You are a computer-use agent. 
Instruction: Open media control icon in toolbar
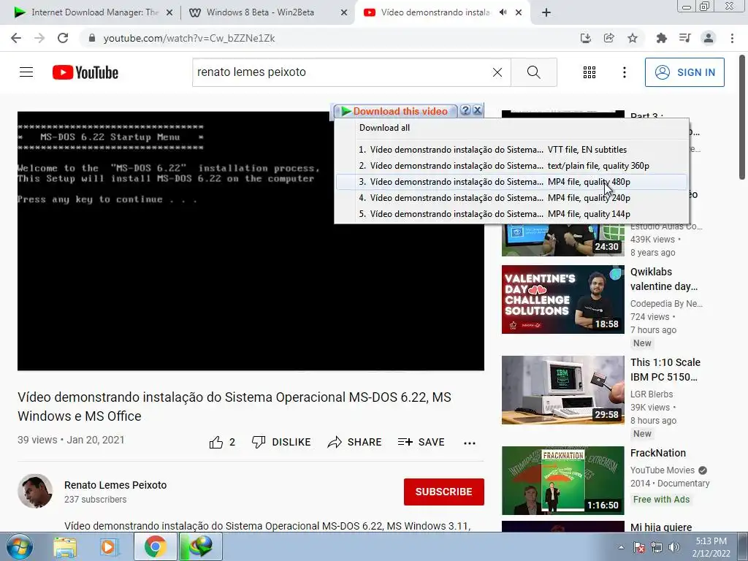pyautogui.click(x=684, y=38)
